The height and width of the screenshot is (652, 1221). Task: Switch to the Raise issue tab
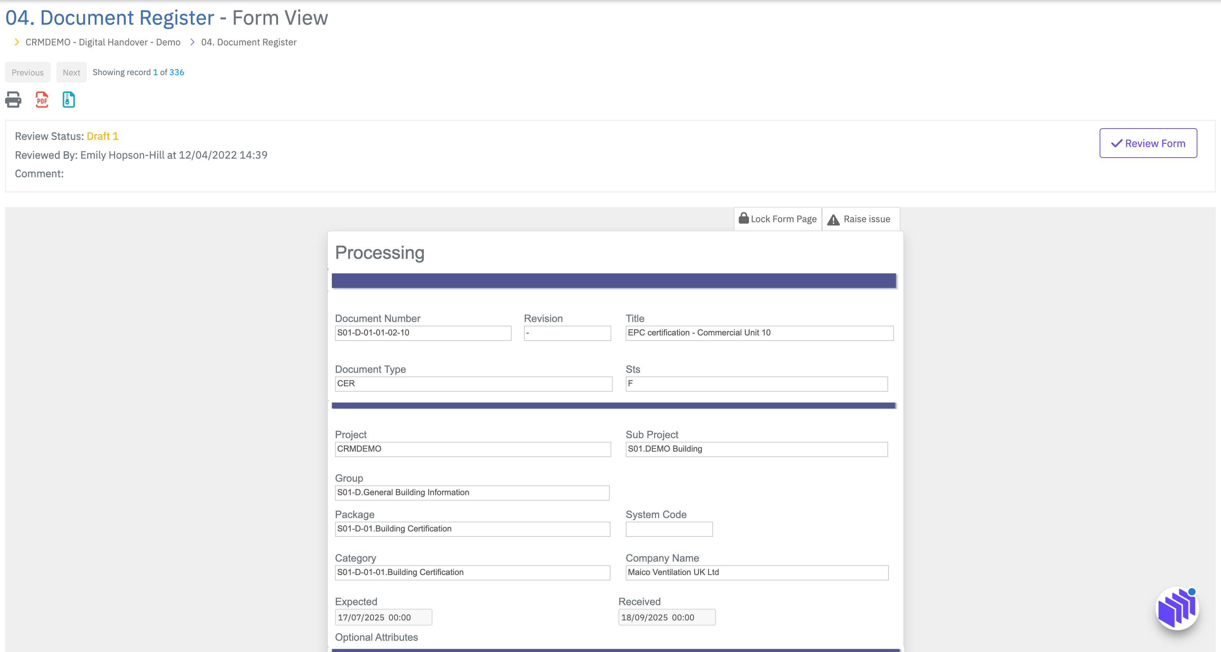pyautogui.click(x=861, y=219)
